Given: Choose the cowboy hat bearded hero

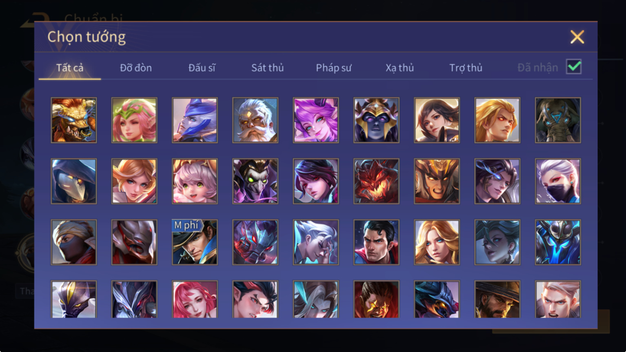Looking at the screenshot, I should [497, 299].
